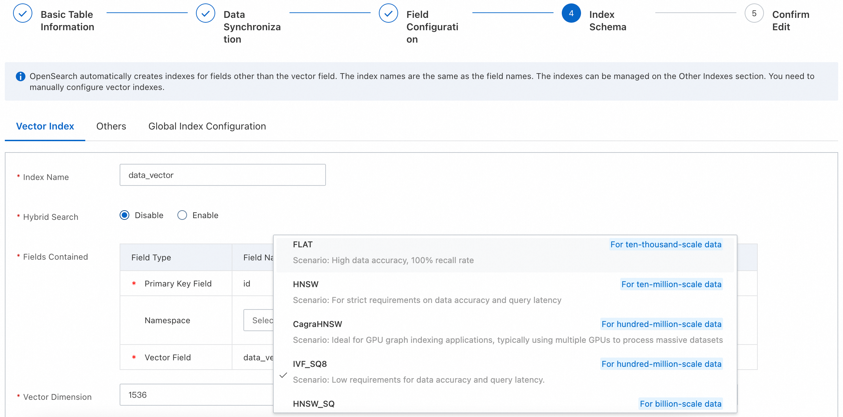Viewport: 843px width, 417px height.
Task: Click the blue info icon in the notice banner
Action: coord(21,76)
